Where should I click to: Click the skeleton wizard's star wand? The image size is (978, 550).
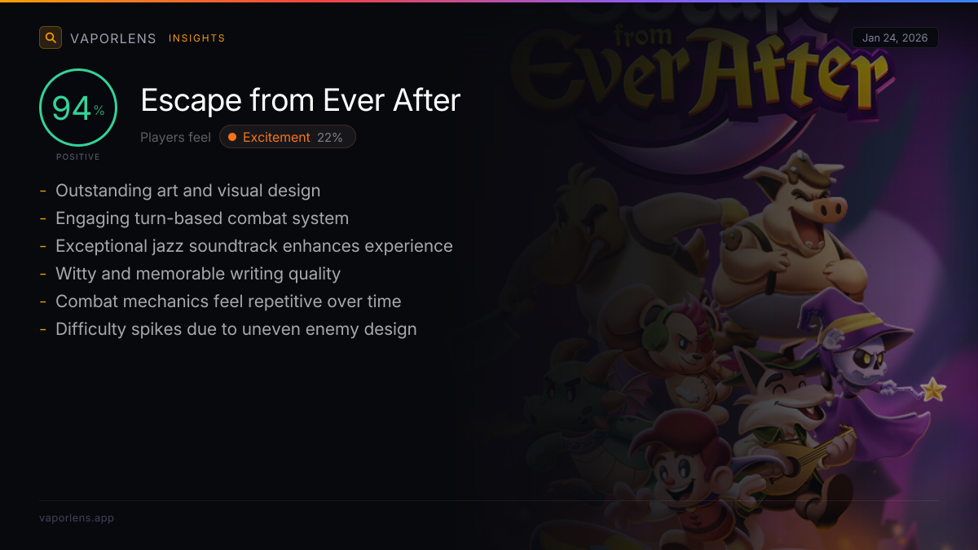(932, 389)
